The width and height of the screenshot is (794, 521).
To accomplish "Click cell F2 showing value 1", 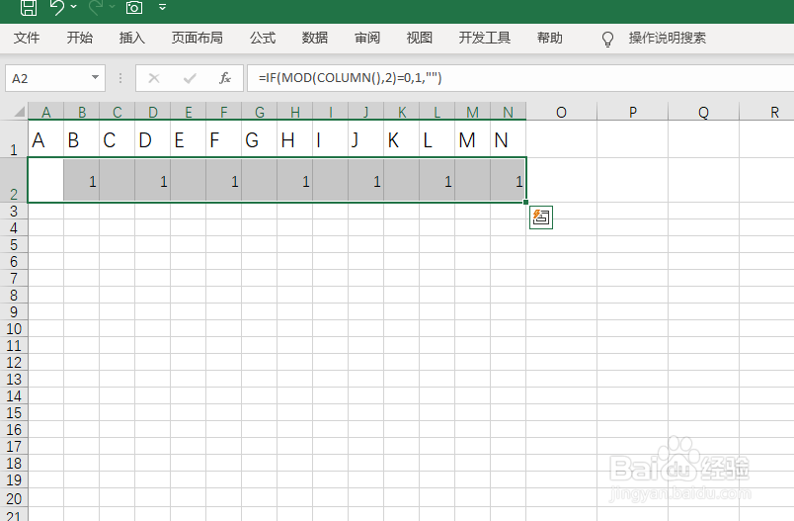I will pyautogui.click(x=224, y=181).
